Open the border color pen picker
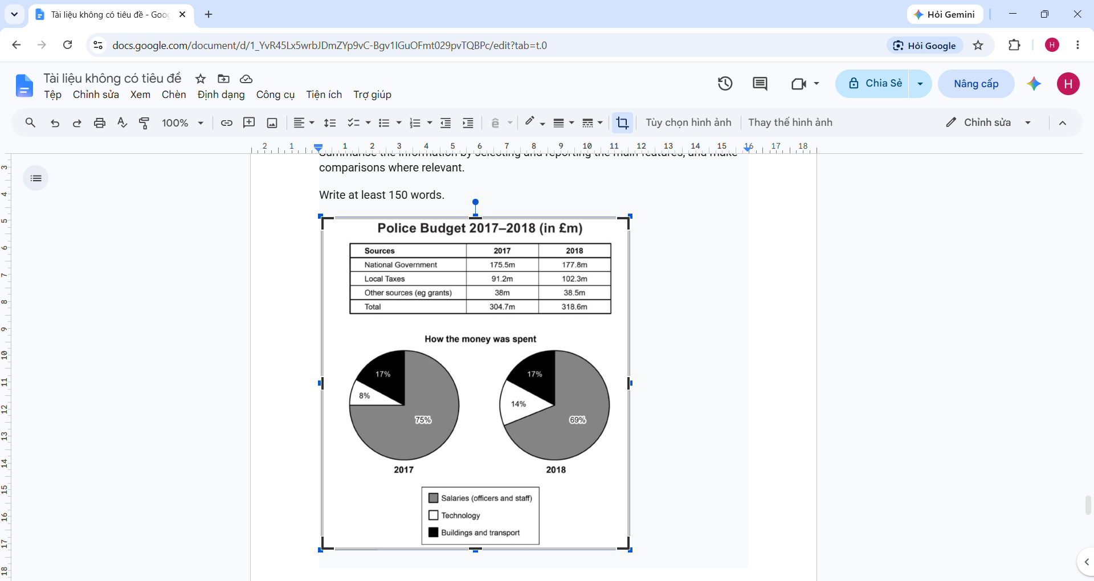The height and width of the screenshot is (581, 1094). tap(534, 123)
